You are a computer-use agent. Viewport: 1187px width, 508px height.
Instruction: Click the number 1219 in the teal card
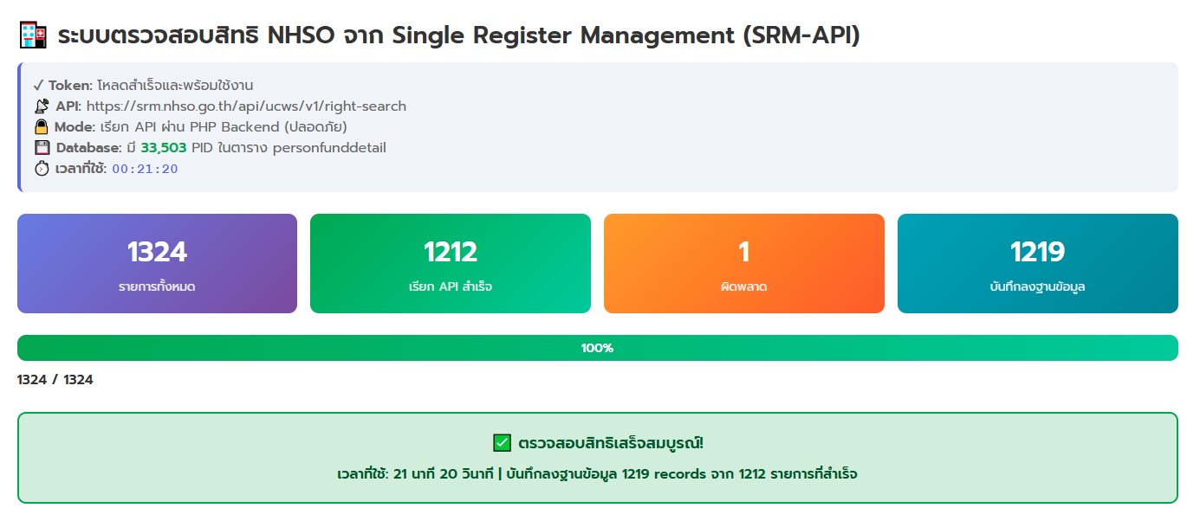(1038, 252)
